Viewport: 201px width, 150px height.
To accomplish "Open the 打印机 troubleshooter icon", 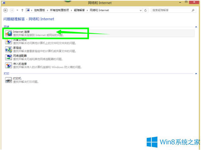I will point(8,80).
